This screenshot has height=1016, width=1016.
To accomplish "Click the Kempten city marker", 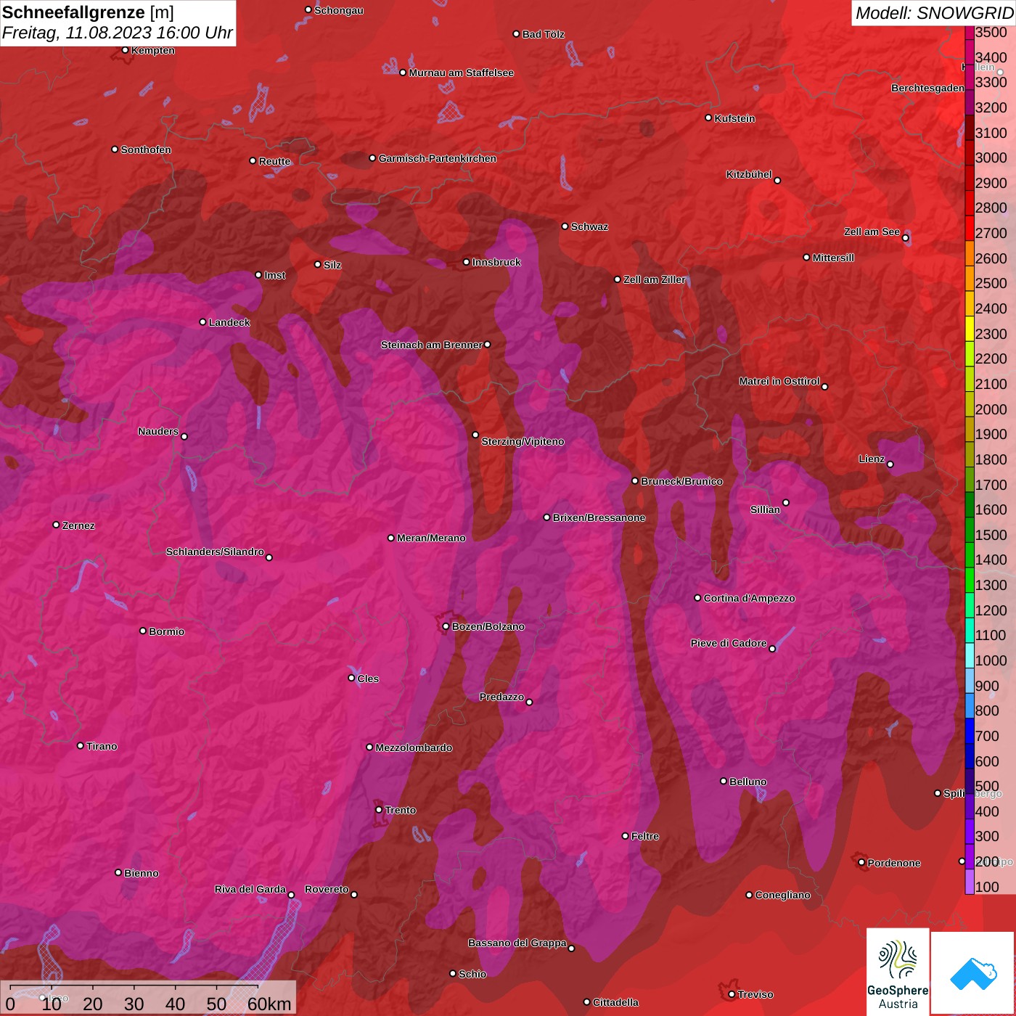I will point(125,50).
